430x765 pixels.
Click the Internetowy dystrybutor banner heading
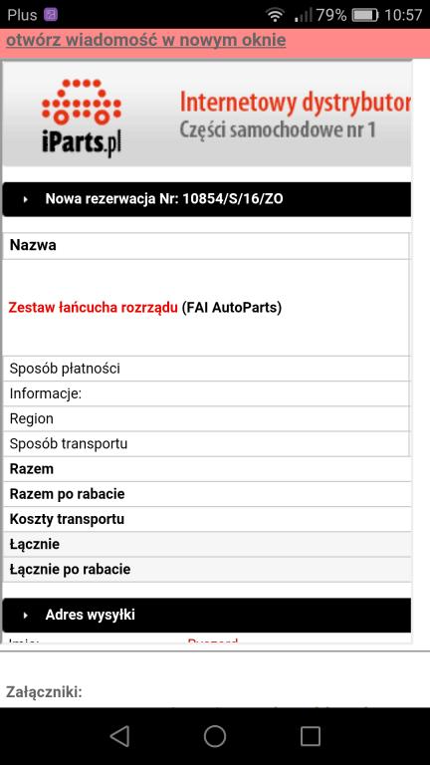click(x=295, y=103)
